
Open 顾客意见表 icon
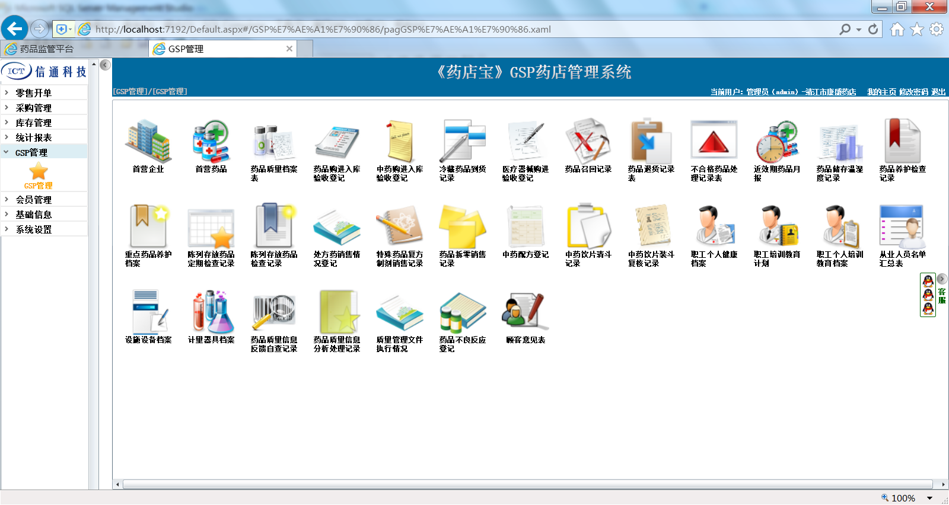526,311
